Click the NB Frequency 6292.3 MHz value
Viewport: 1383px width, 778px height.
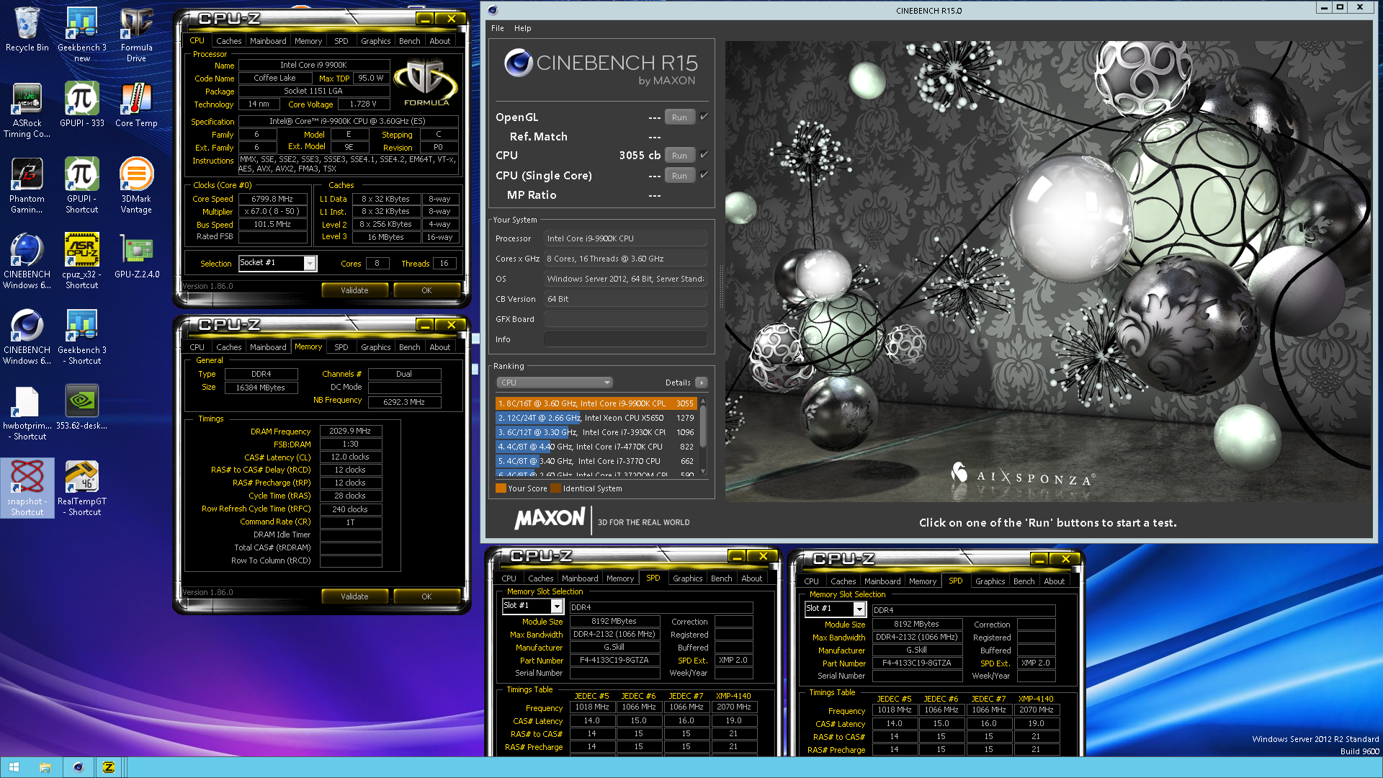coord(404,402)
